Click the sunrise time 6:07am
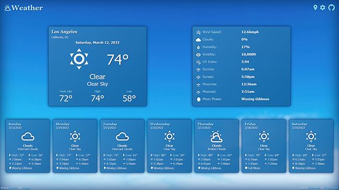 (x=248, y=69)
